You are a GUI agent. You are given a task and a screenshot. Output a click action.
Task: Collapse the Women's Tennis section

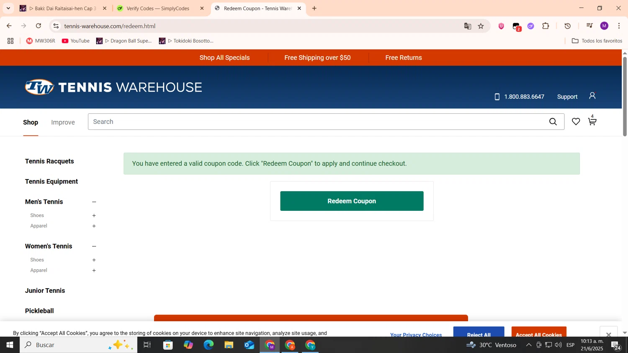click(x=94, y=246)
